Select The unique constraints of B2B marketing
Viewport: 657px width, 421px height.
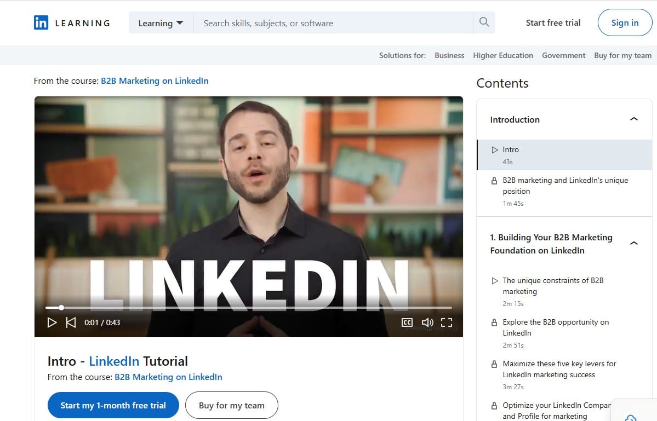(564, 292)
